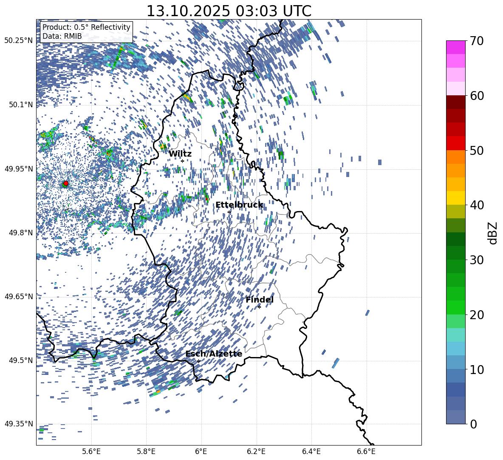
Task: Click the bright red colorbar swatch near 50
Action: (455, 143)
